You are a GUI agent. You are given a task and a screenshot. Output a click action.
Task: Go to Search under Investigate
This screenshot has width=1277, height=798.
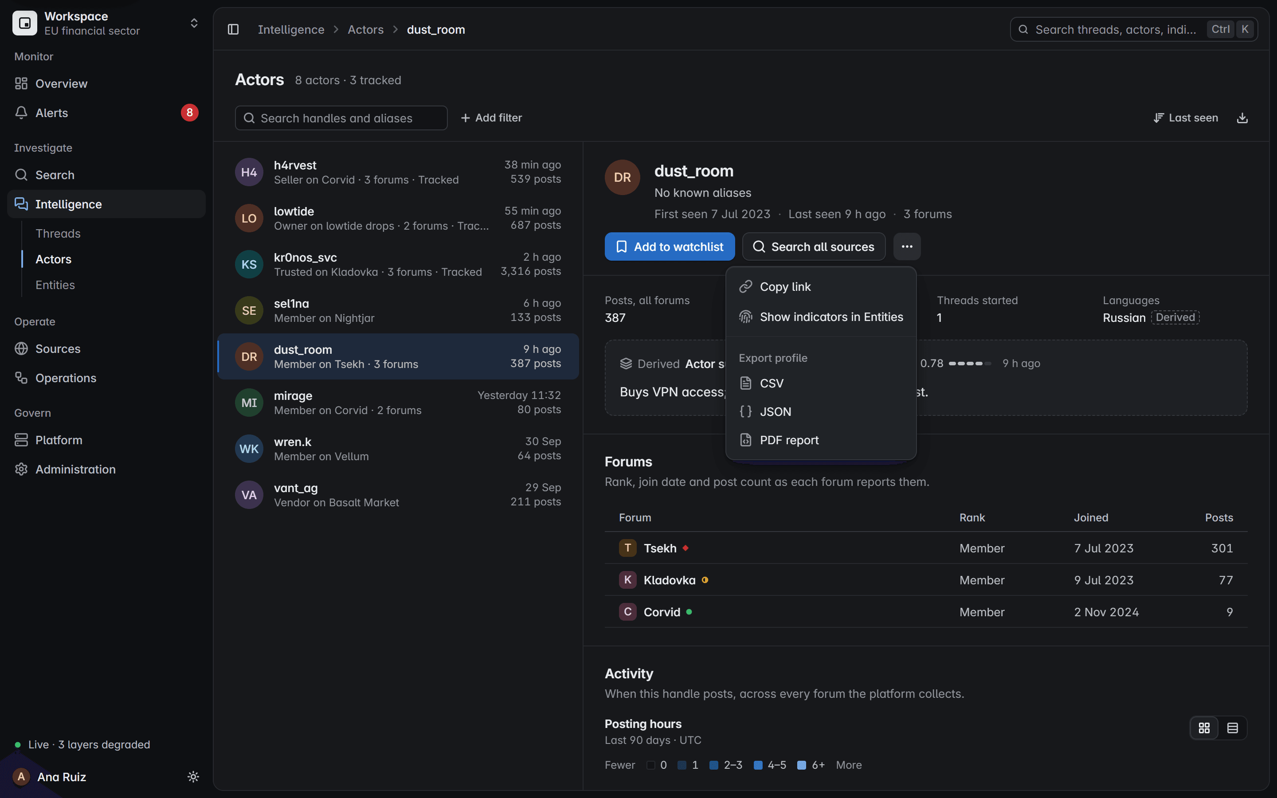click(106, 175)
